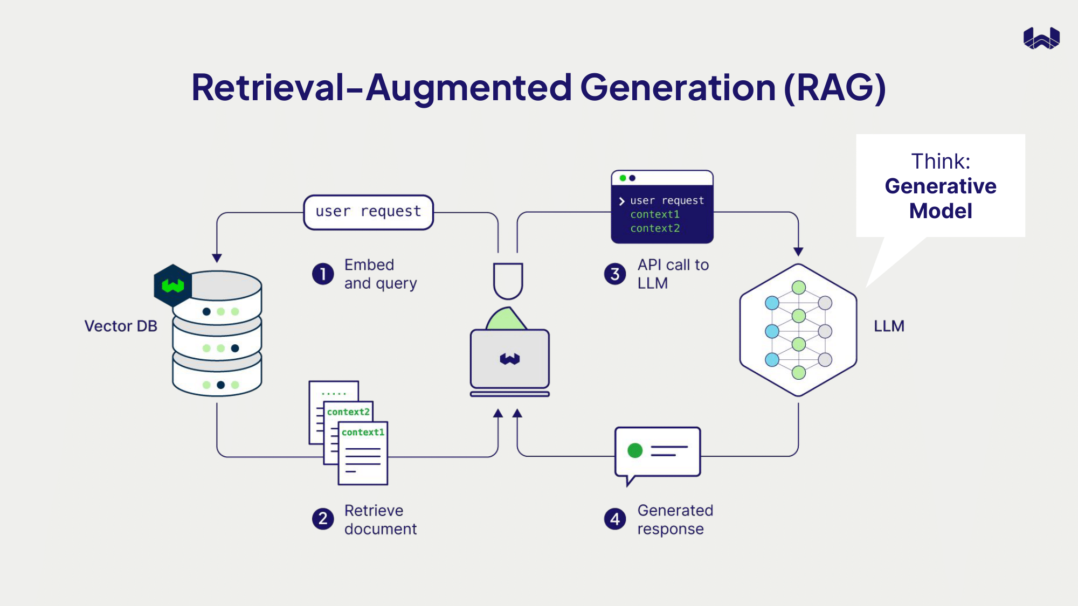Click the 'Embed and query' label
The width and height of the screenshot is (1078, 606).
[x=381, y=274]
